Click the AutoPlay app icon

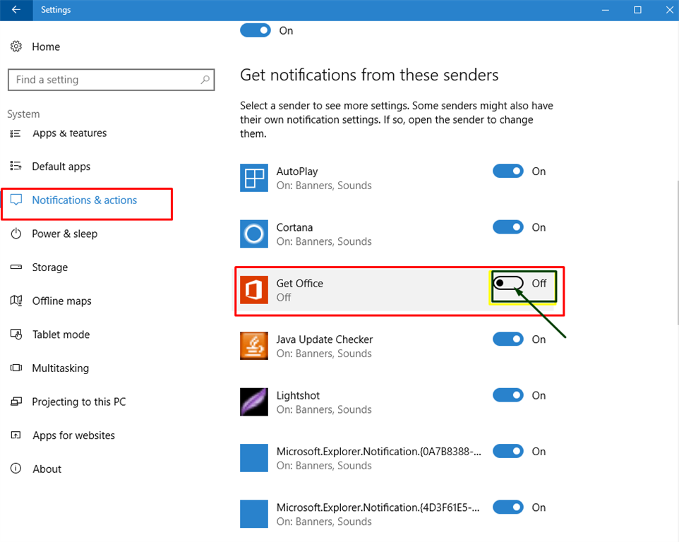point(254,178)
